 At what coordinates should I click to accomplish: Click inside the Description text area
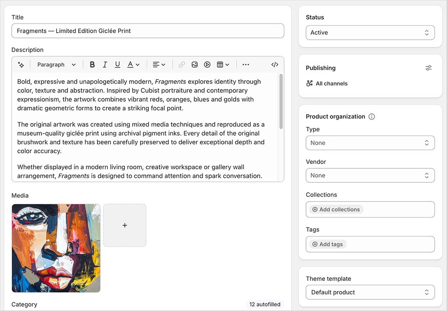[x=144, y=127]
